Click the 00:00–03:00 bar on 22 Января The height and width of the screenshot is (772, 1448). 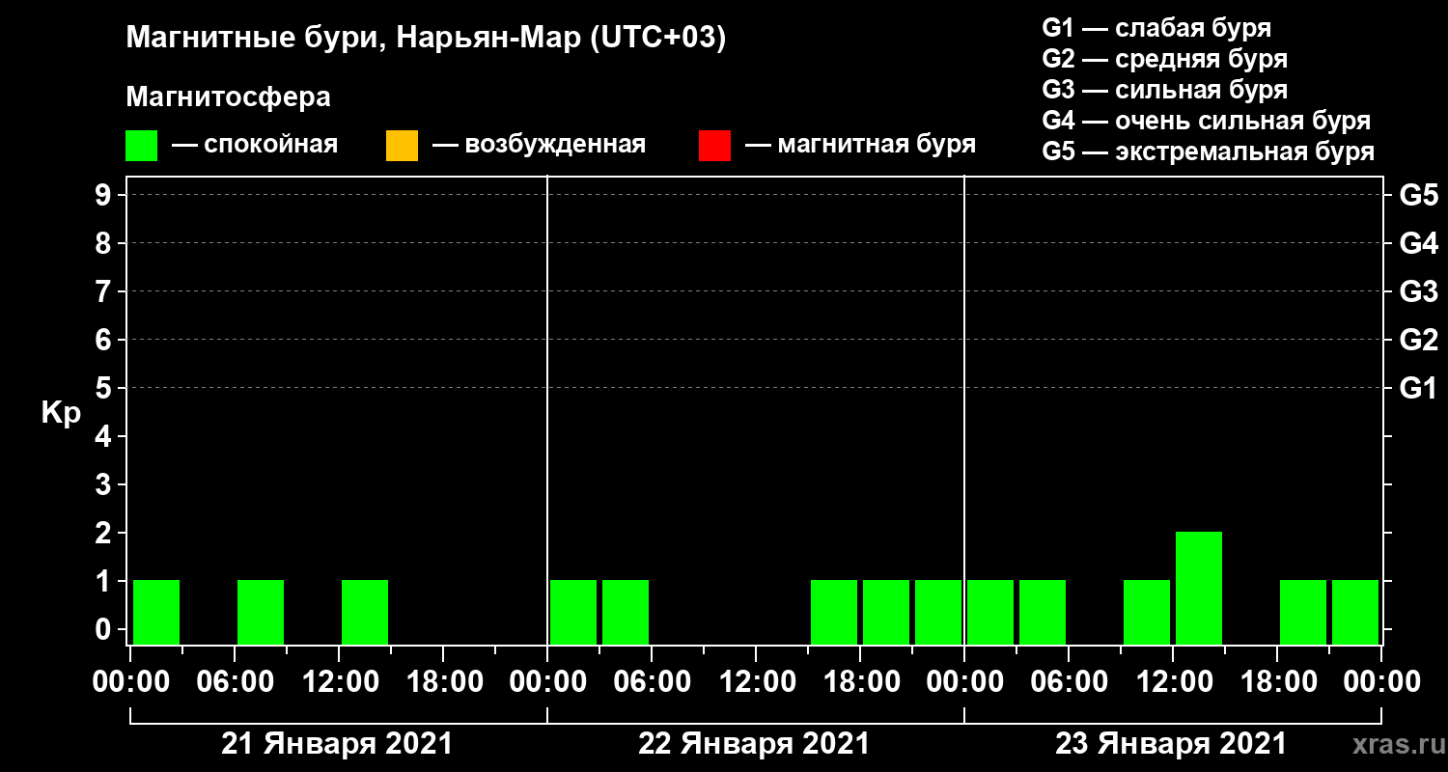point(573,612)
